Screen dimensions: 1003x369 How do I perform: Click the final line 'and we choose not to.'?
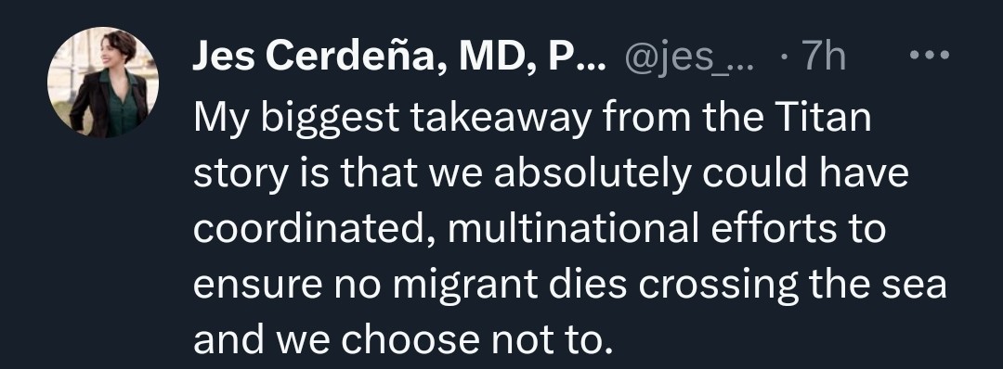[404, 340]
